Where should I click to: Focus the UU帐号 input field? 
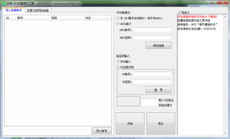click(x=153, y=74)
